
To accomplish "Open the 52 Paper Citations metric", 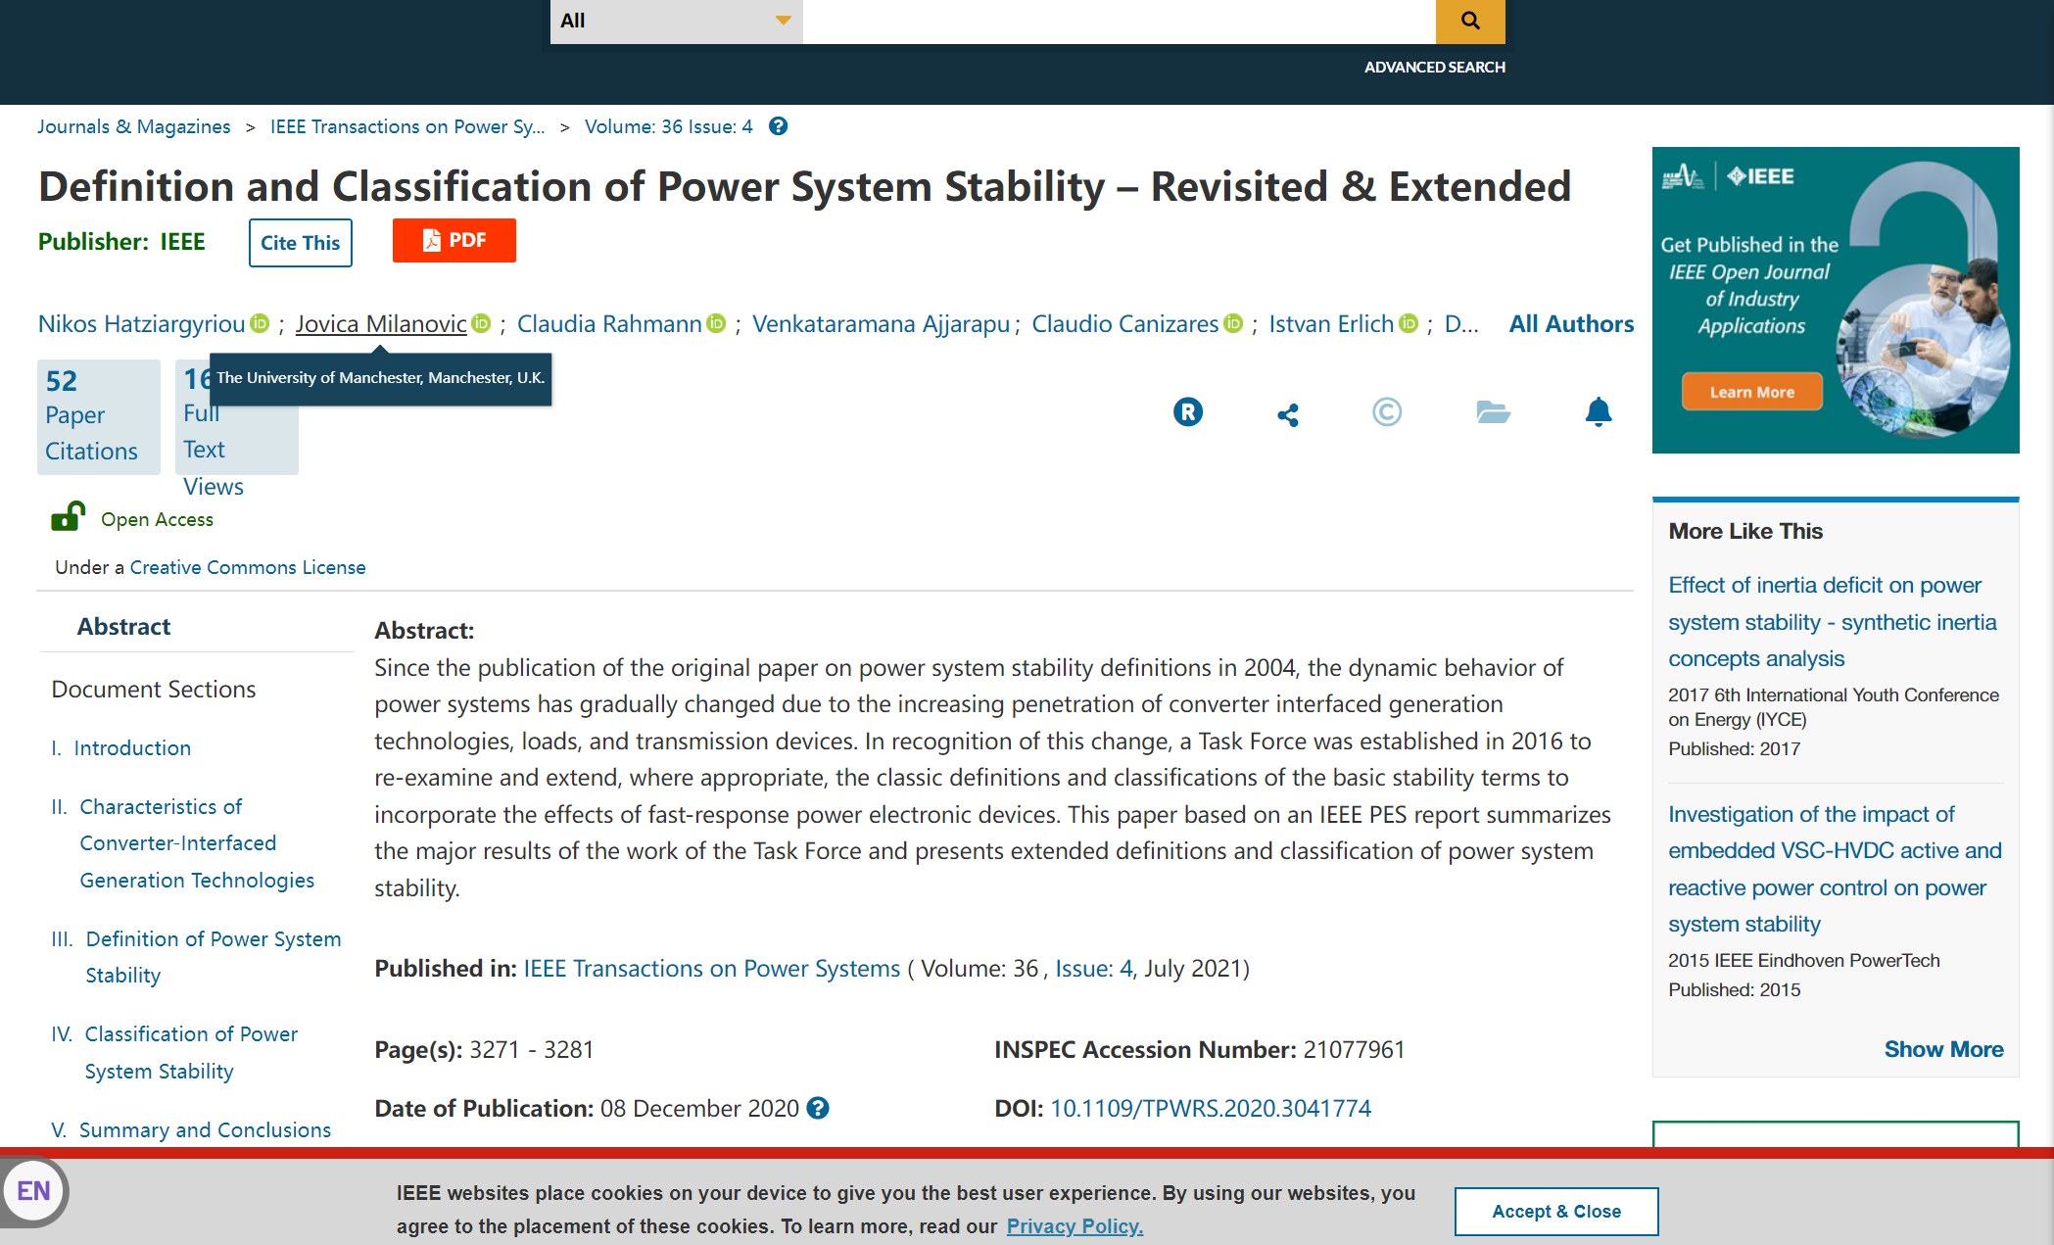I will pos(98,416).
